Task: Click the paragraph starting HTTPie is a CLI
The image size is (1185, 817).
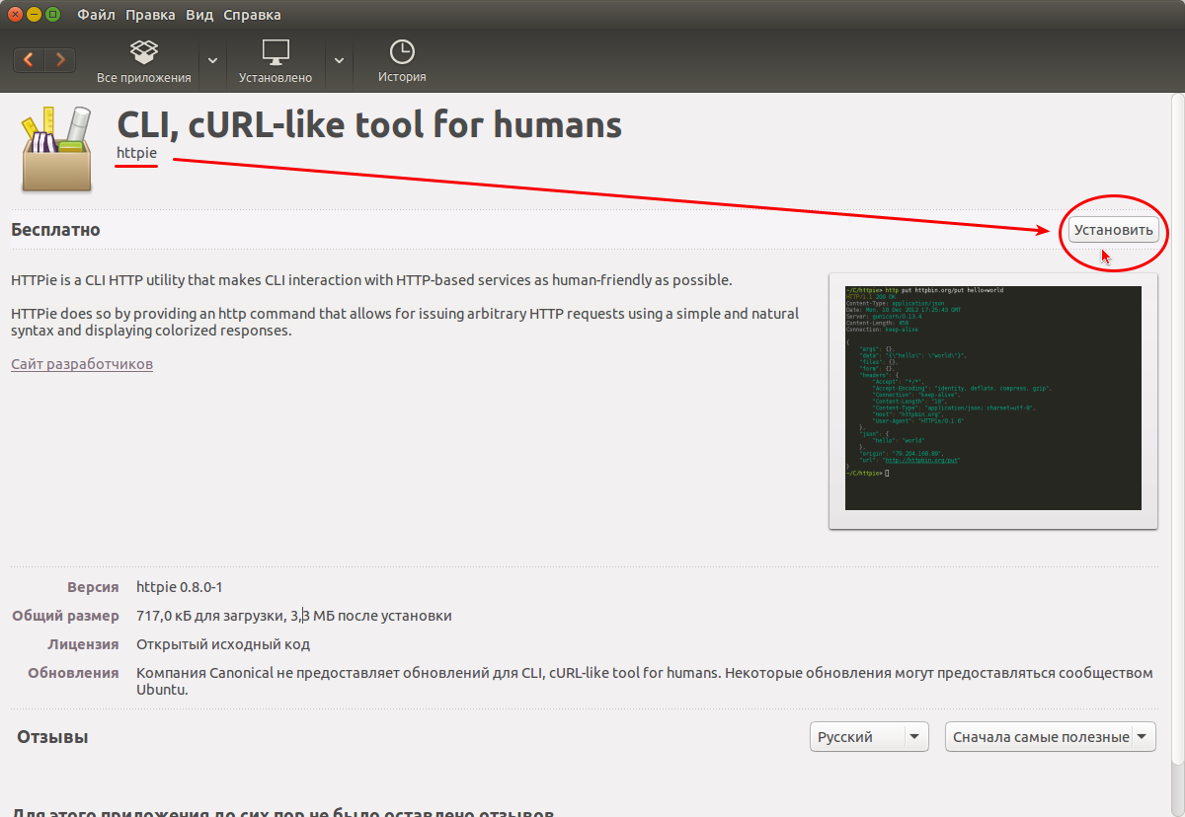Action: coord(371,280)
